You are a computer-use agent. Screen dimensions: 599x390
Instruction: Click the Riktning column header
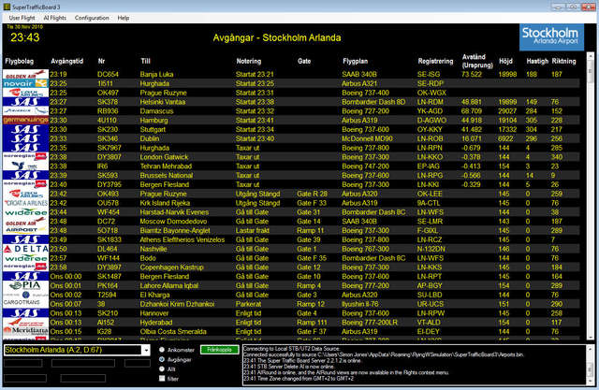point(563,61)
